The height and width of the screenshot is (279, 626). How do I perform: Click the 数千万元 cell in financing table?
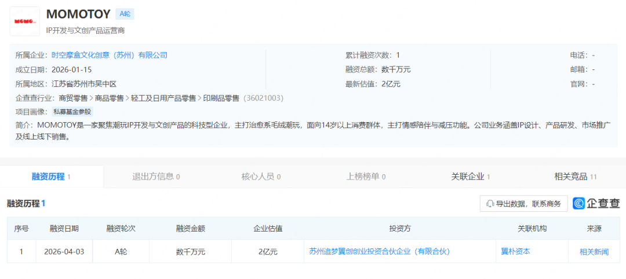(x=191, y=252)
